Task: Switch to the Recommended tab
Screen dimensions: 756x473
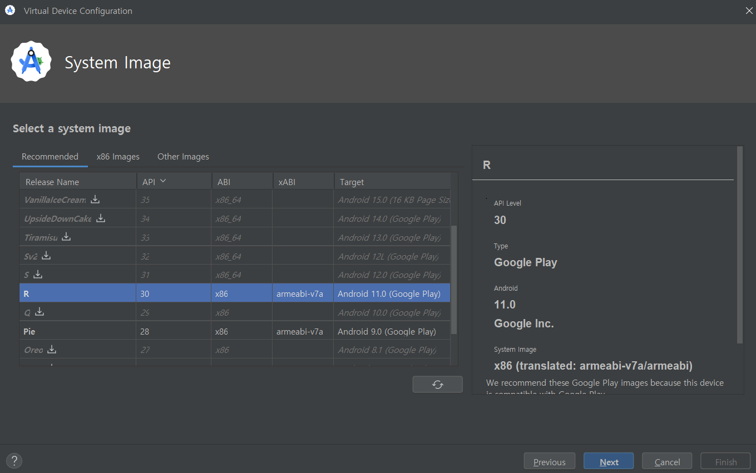Action: [x=50, y=157]
